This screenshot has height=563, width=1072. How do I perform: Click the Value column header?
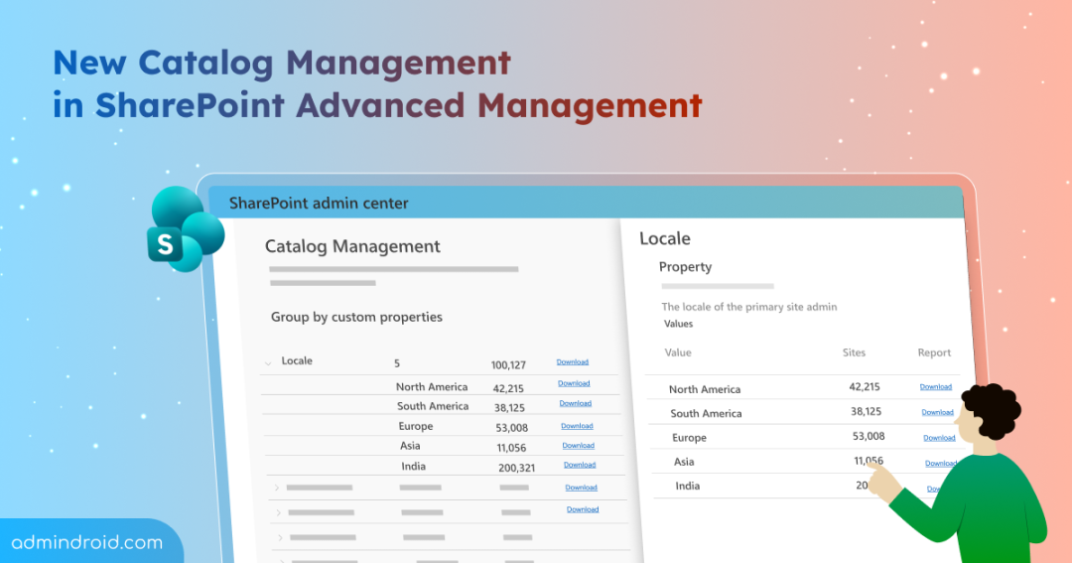678,352
